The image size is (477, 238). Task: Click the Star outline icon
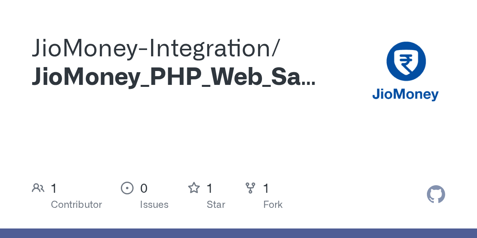(x=194, y=188)
